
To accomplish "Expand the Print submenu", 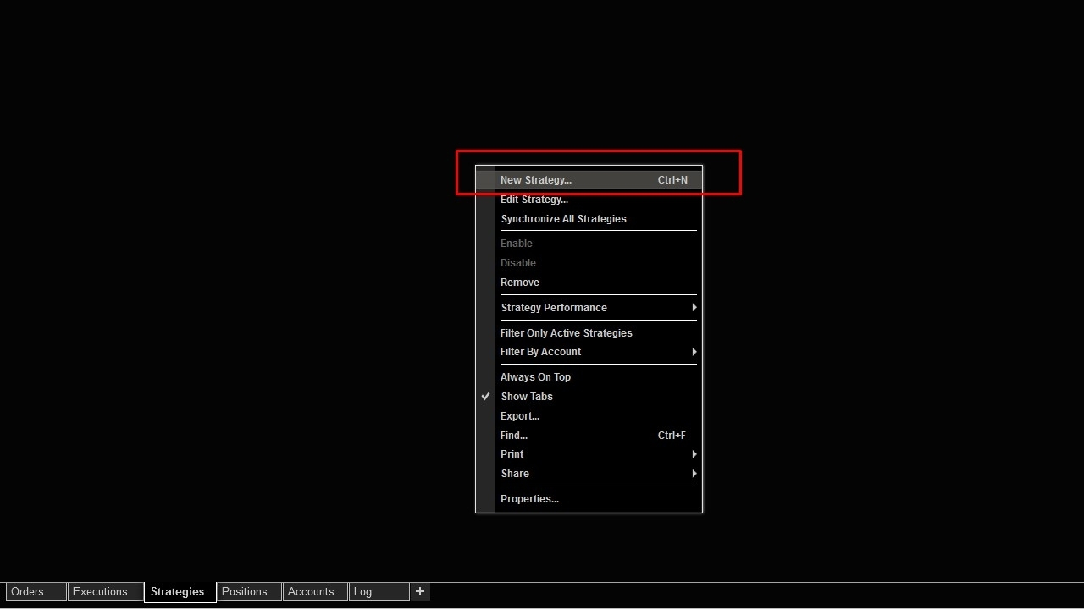I will [x=589, y=454].
